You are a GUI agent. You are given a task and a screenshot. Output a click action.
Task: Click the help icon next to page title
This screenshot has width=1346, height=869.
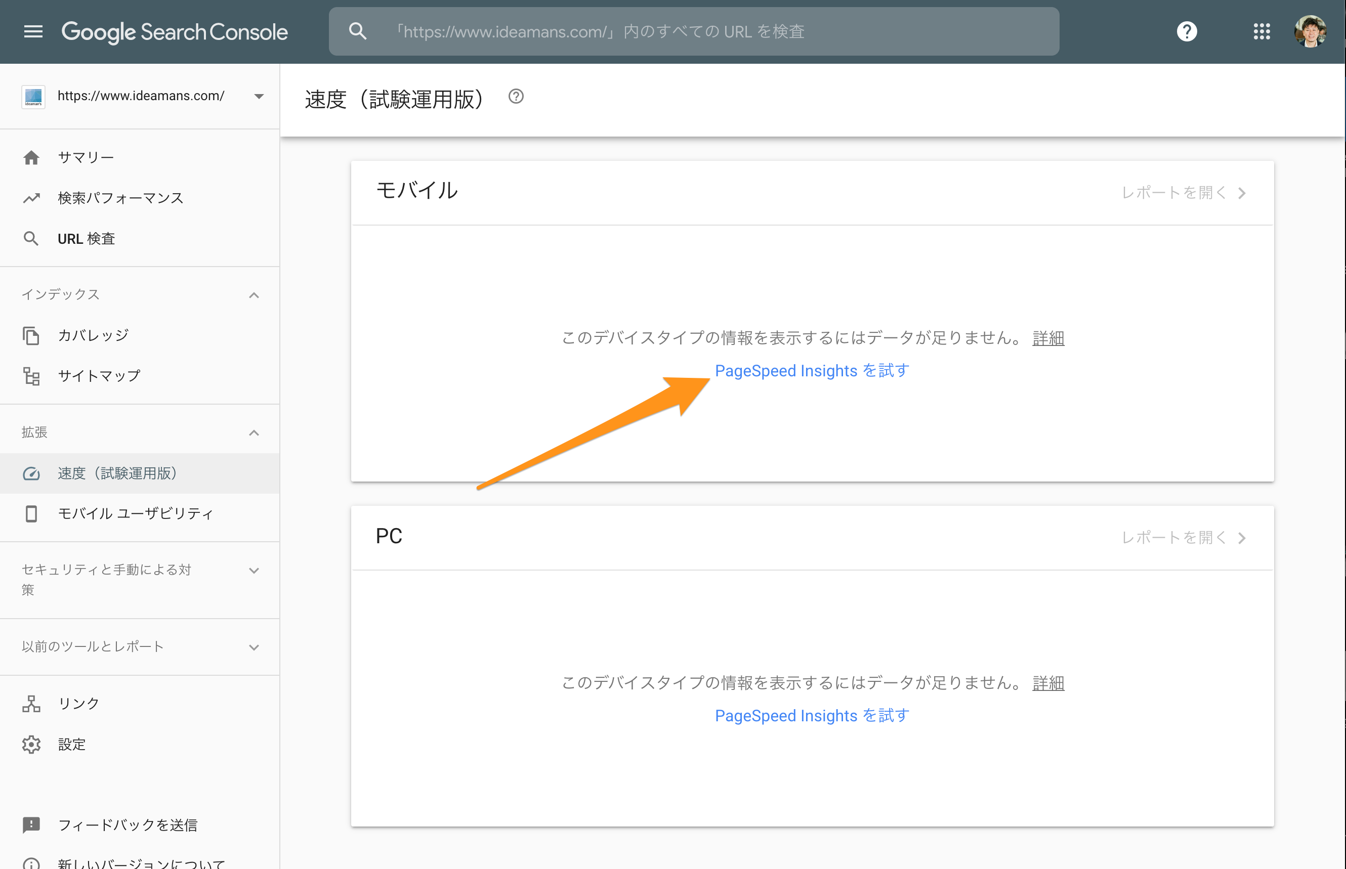pos(516,97)
